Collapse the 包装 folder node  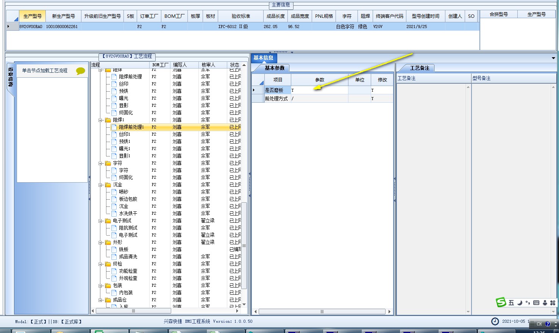coord(101,286)
